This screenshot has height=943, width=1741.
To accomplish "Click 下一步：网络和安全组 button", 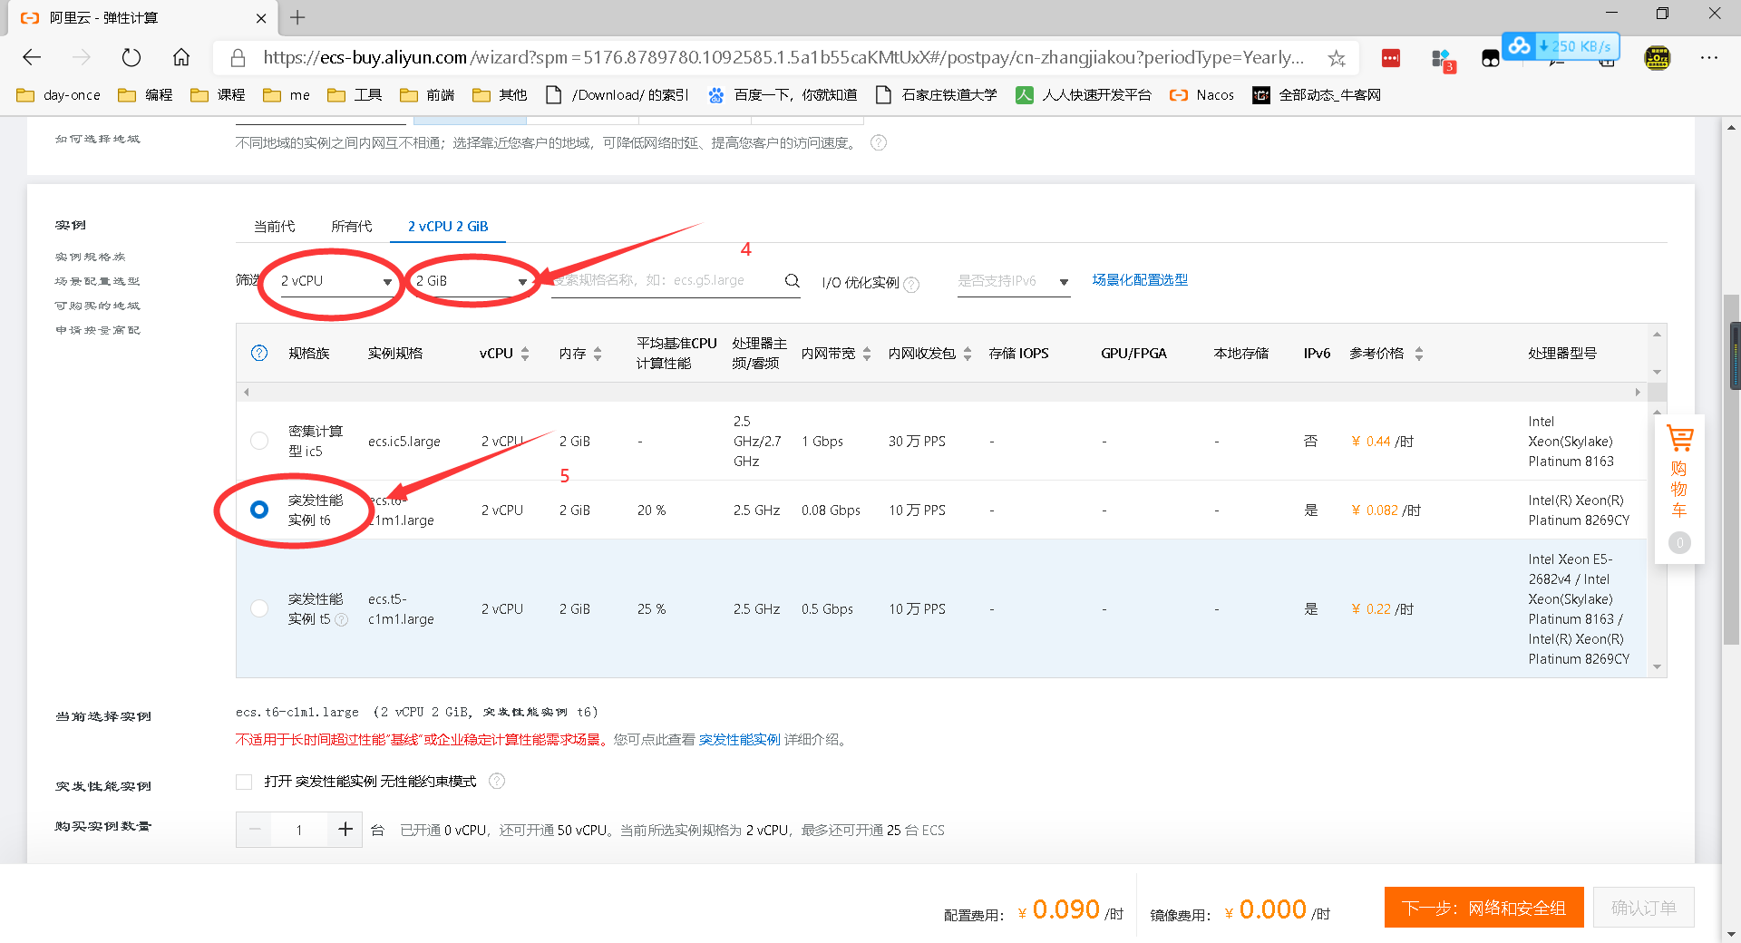I will [1483, 908].
